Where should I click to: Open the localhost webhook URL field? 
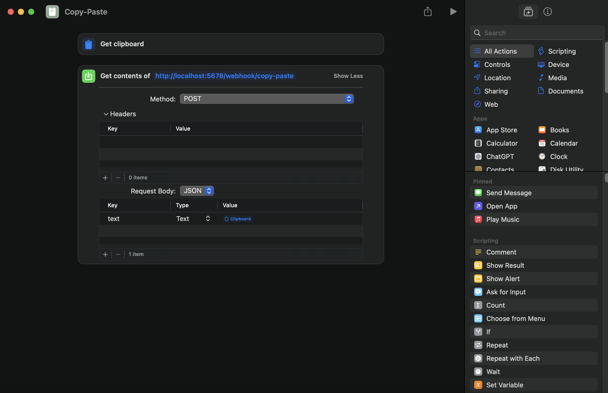[x=224, y=76]
